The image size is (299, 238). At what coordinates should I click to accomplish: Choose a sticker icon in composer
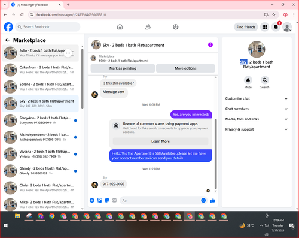107,200
